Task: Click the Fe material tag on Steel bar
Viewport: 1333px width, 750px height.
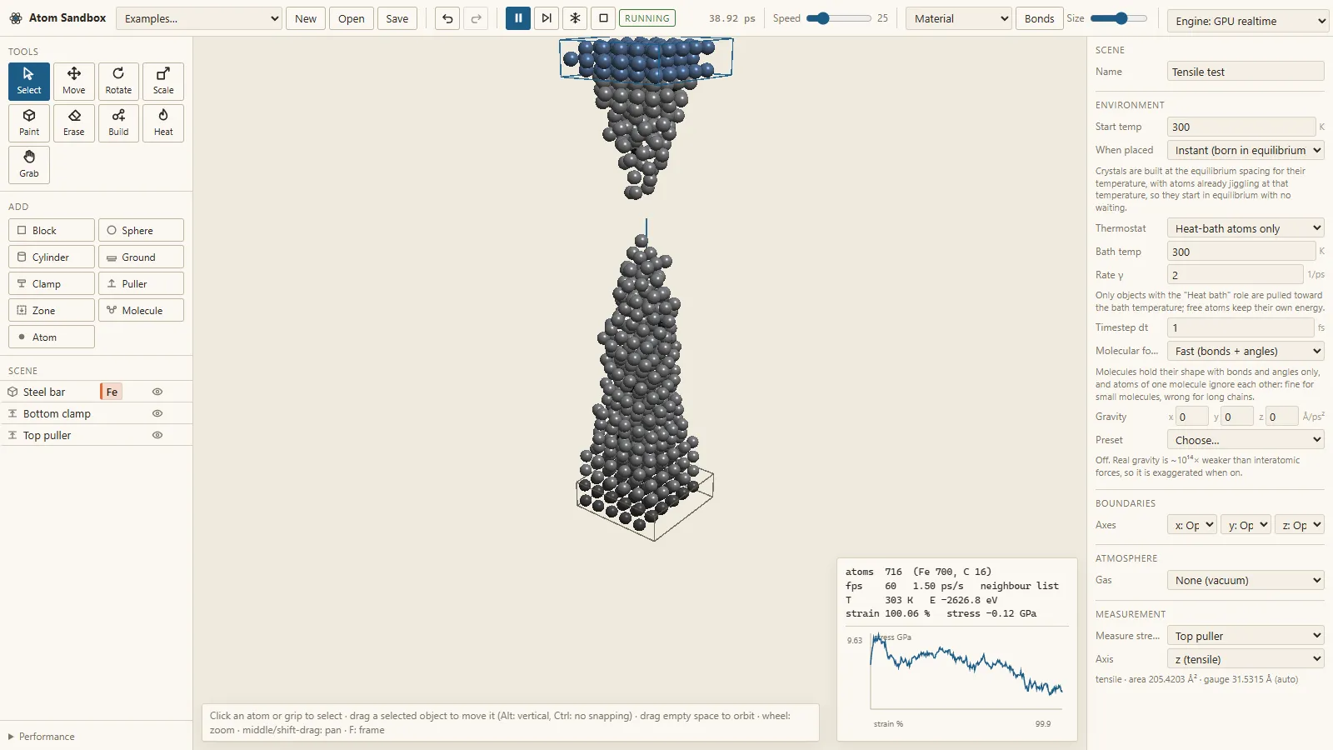Action: 112,392
